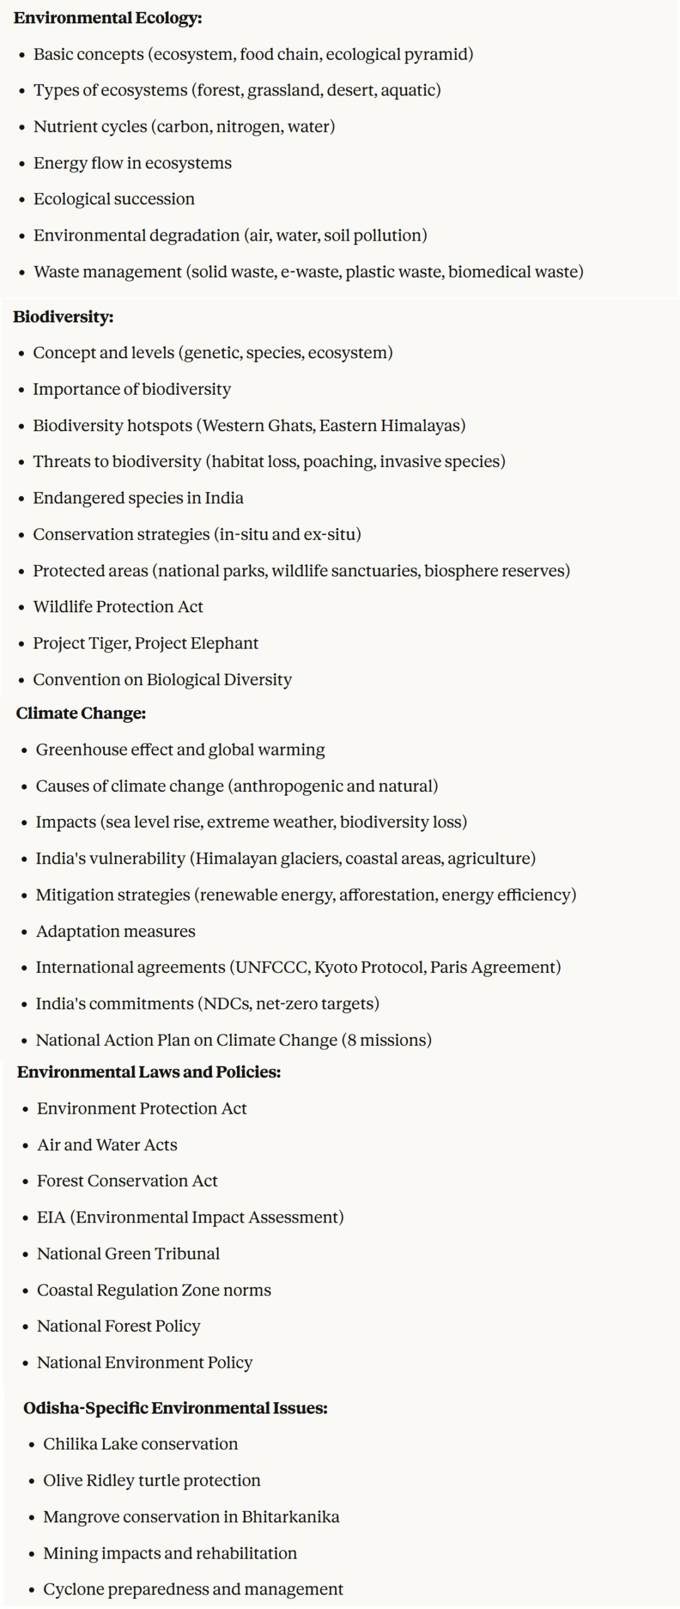
Task: Click the Biodiversity section heading
Action: 63,317
